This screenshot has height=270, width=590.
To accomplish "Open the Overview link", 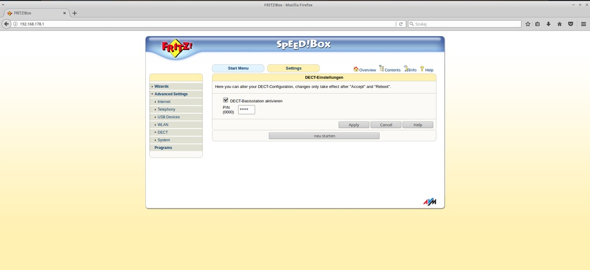I will 367,70.
